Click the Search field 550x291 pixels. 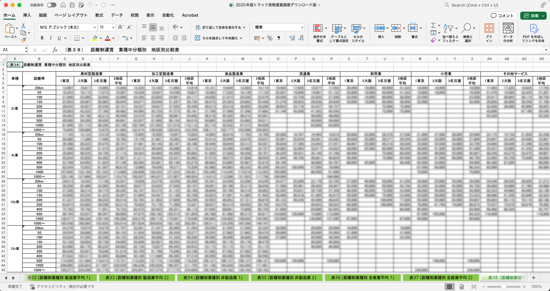[x=489, y=5]
